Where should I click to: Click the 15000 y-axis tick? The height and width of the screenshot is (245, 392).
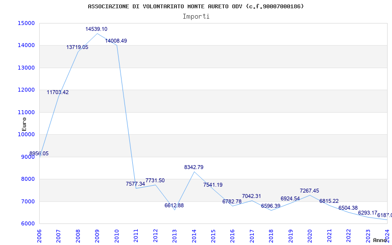[x=26, y=23]
